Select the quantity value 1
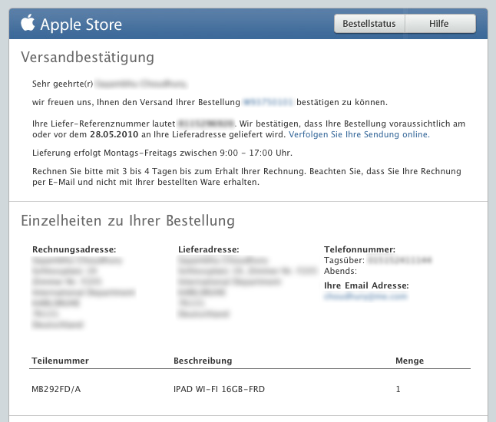Screen dimensions: 496x422 [398, 389]
